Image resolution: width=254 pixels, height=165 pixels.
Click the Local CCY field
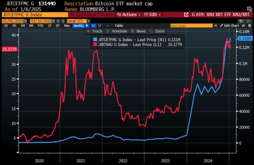77,21
